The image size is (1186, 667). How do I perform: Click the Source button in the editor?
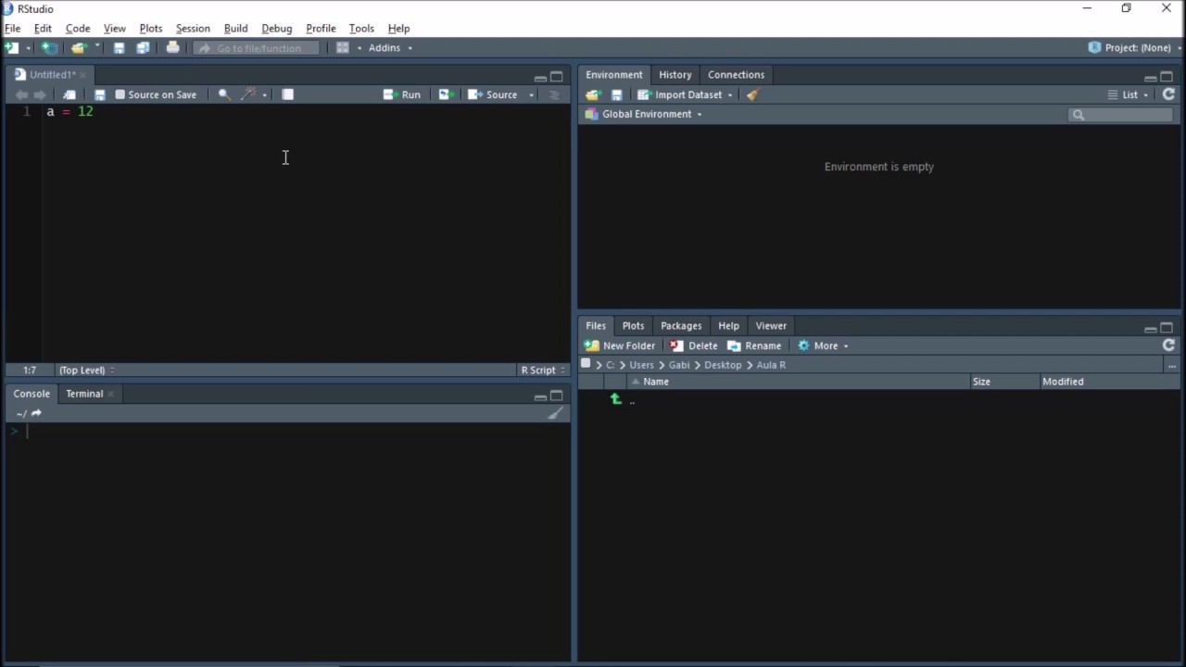pos(493,94)
